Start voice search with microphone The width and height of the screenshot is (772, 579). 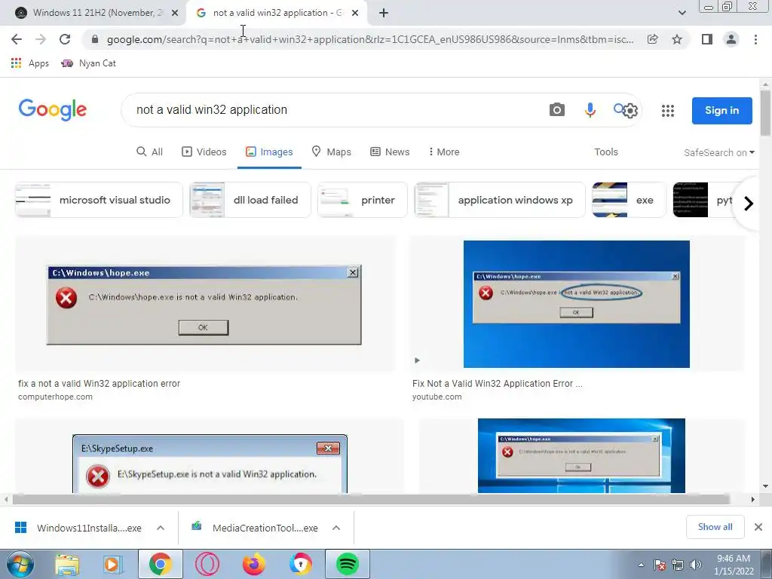[590, 110]
